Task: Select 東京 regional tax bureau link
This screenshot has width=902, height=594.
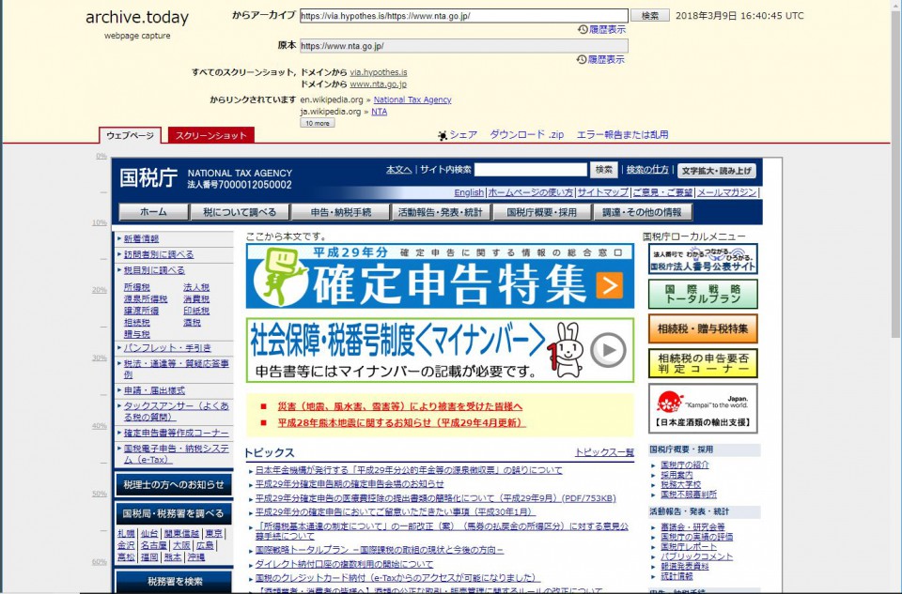Action: tap(213, 534)
